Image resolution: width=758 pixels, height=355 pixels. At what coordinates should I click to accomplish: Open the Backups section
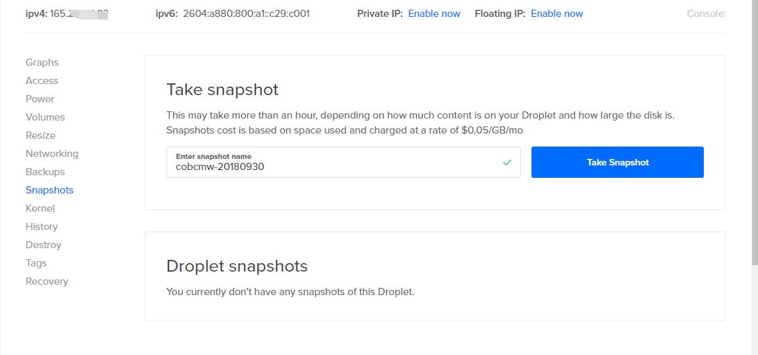(x=45, y=172)
